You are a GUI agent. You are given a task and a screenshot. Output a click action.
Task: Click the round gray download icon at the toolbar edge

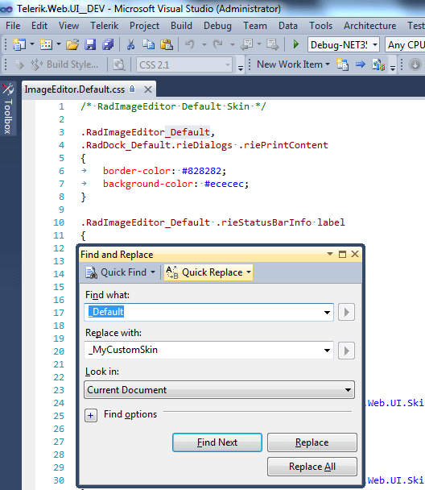415,64
